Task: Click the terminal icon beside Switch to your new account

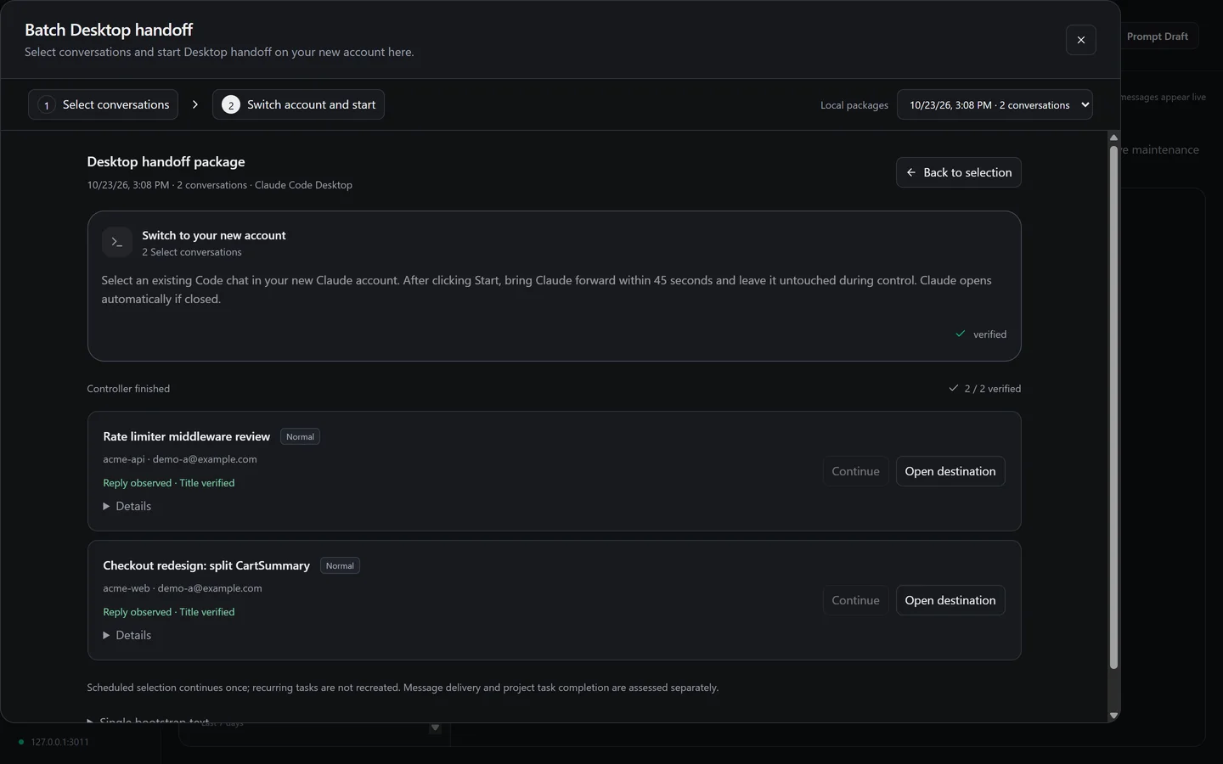Action: 117,242
